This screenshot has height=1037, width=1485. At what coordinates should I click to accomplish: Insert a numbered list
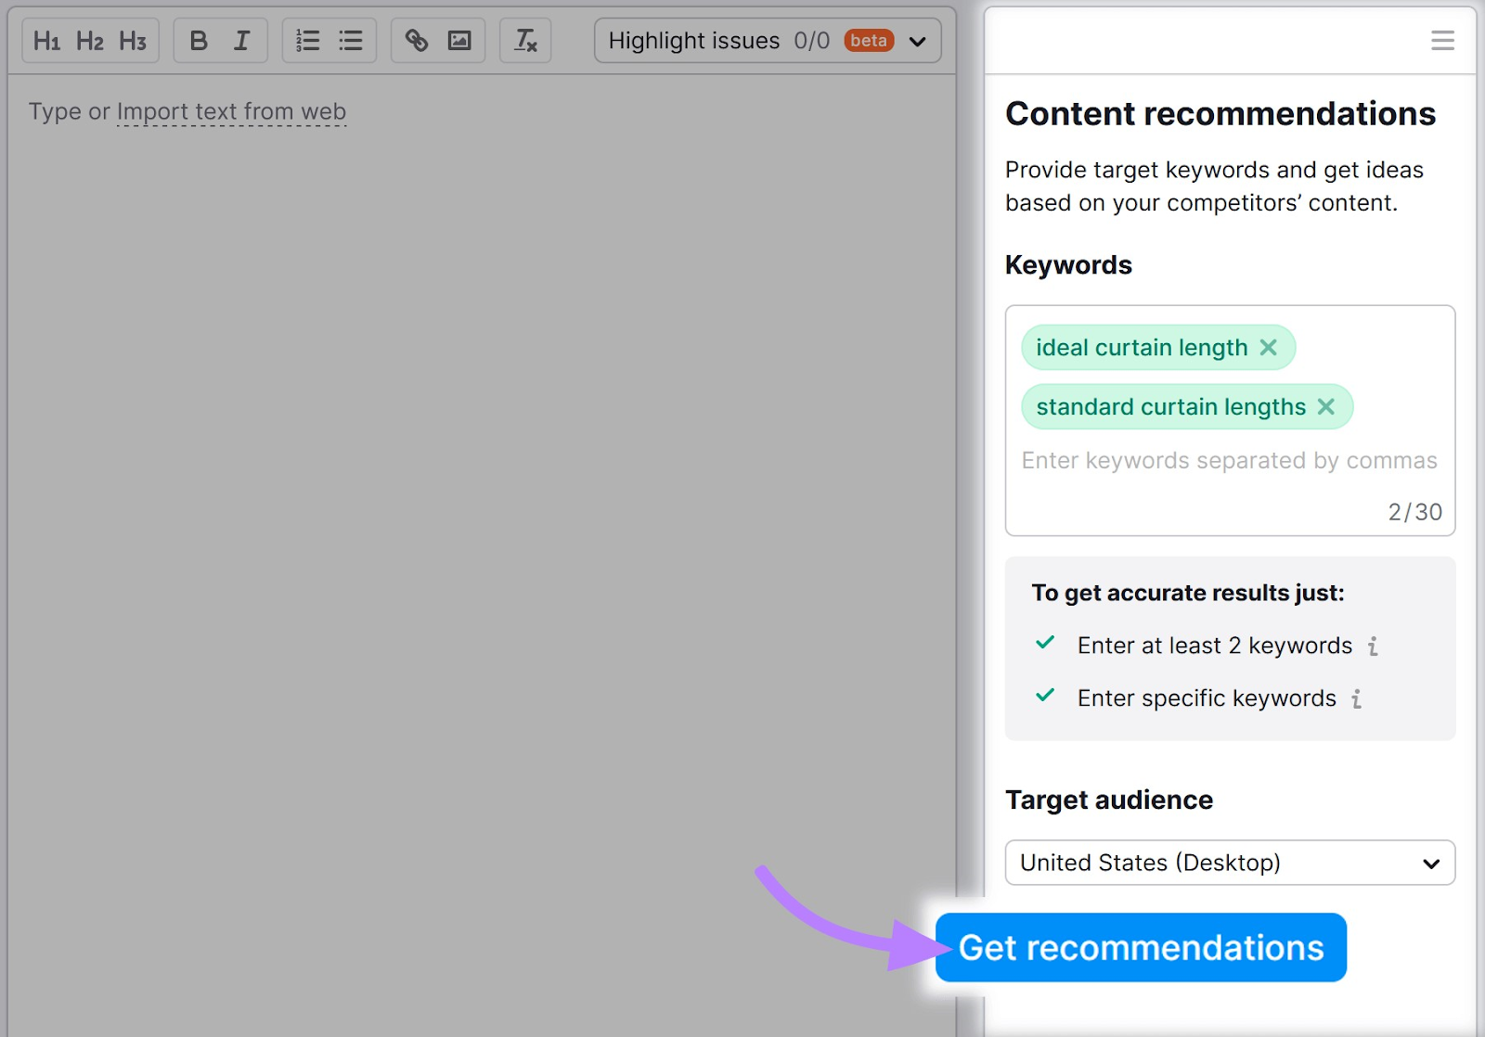pyautogui.click(x=306, y=40)
